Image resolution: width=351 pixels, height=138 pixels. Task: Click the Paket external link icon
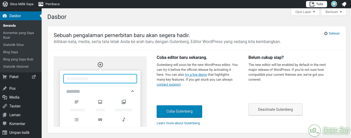[34, 77]
